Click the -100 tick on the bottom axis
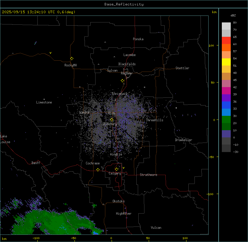 tap(36, 238)
